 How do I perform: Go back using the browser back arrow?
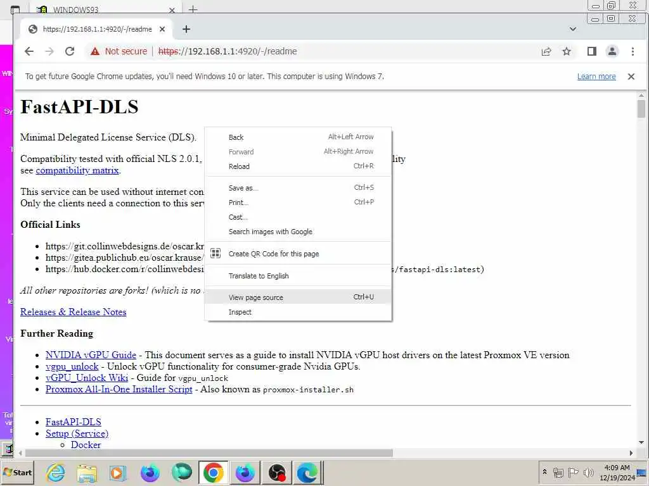(29, 51)
